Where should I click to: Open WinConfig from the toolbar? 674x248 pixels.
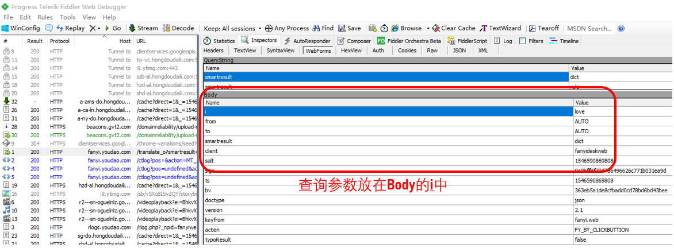[x=21, y=28]
